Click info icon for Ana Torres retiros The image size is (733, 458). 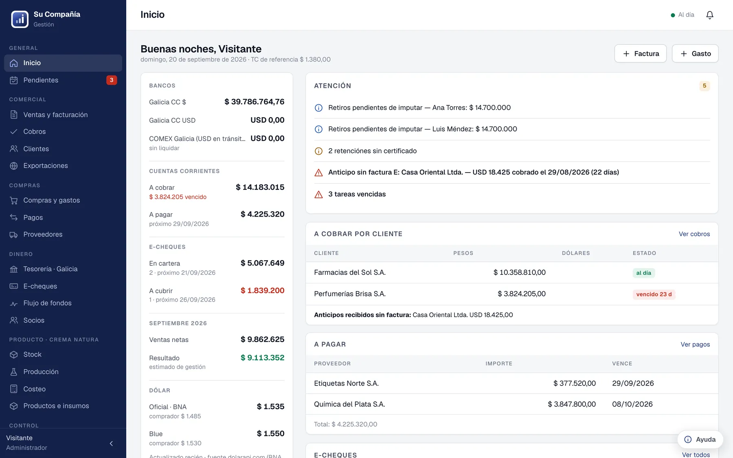click(319, 108)
